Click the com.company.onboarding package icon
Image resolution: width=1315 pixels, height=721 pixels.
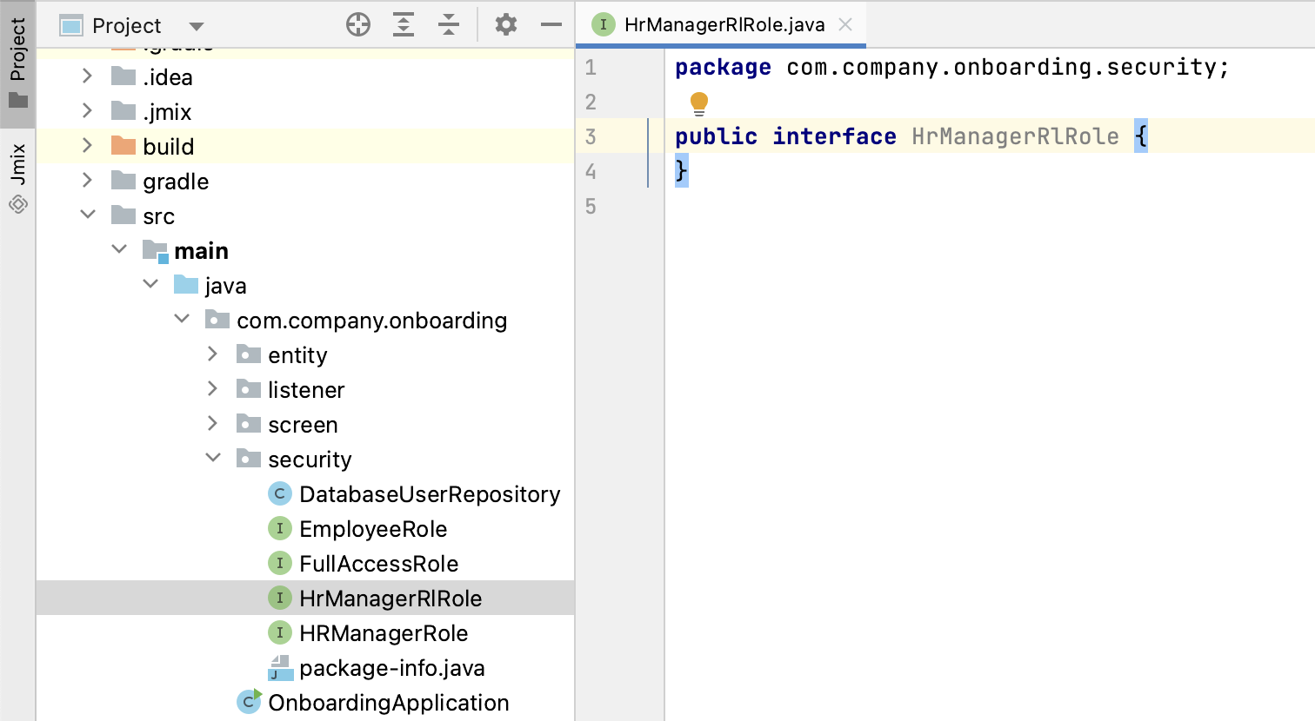[217, 320]
